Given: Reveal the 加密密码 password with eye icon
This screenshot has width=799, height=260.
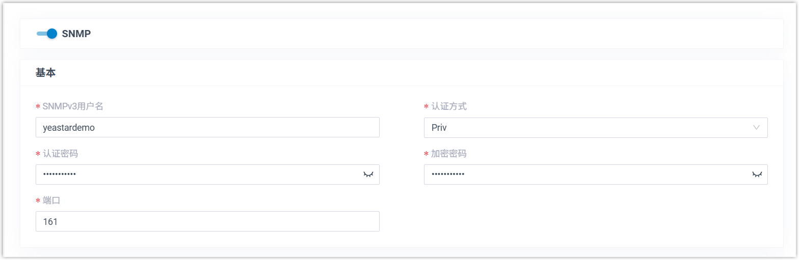Looking at the screenshot, I should 757,175.
